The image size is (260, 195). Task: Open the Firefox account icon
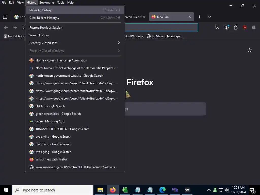coord(226,27)
